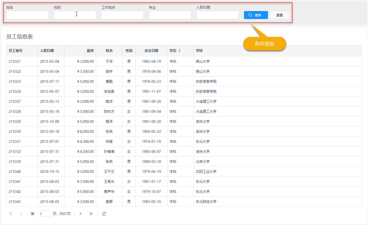Image resolution: width=368 pixels, height=225 pixels.
Task: Select employee number 215341
Action: (x=15, y=182)
